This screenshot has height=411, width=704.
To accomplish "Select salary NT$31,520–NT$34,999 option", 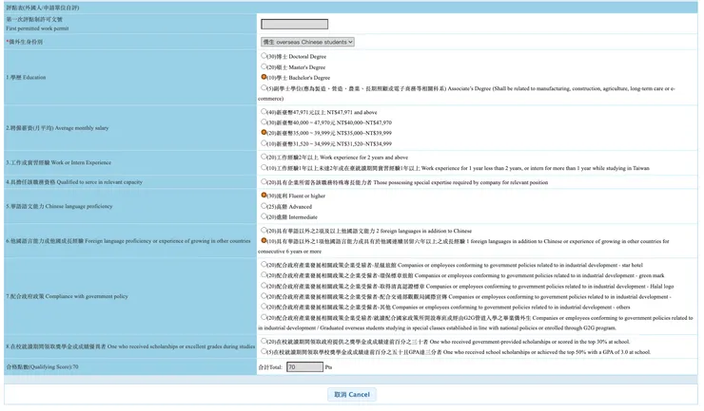I will click(x=264, y=143).
